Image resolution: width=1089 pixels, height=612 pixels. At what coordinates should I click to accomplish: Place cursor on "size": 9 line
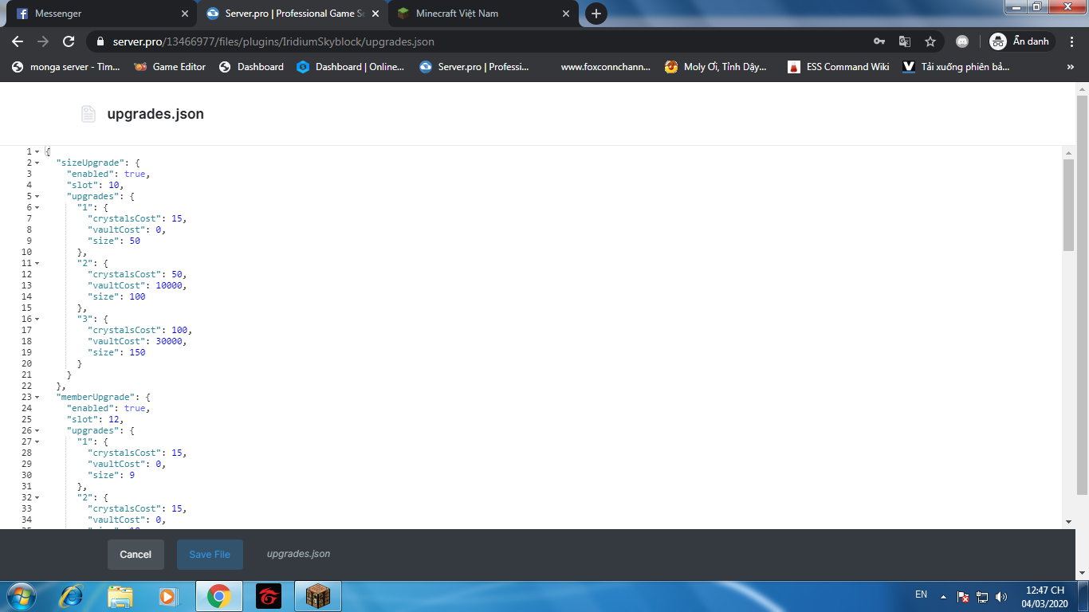(111, 475)
